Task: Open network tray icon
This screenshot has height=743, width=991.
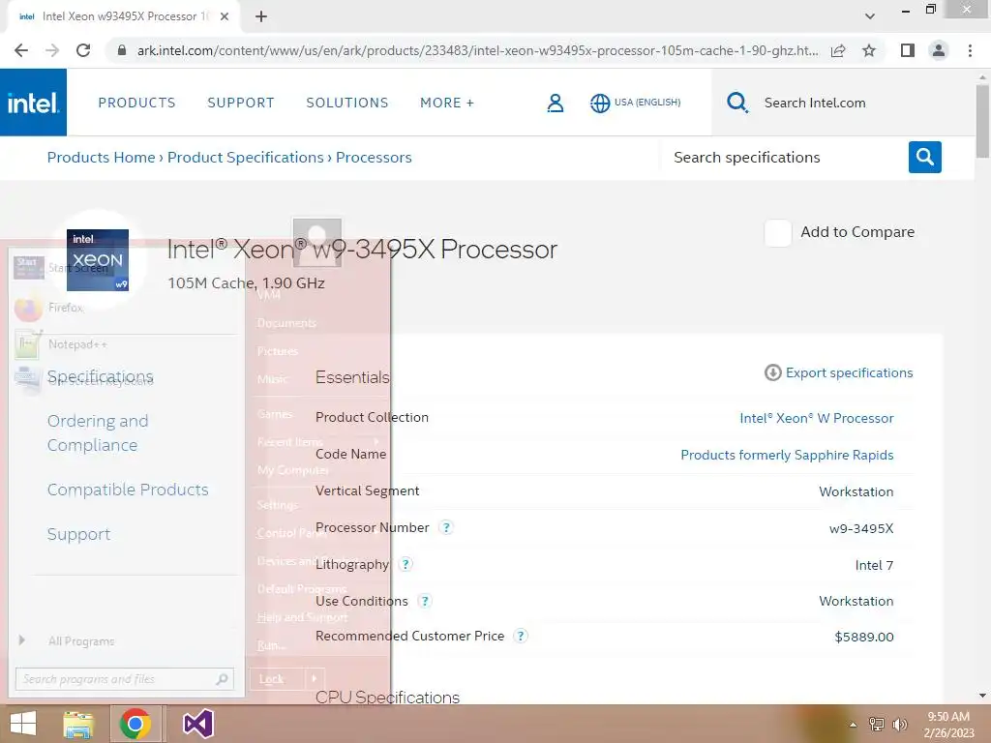Action: (x=877, y=725)
